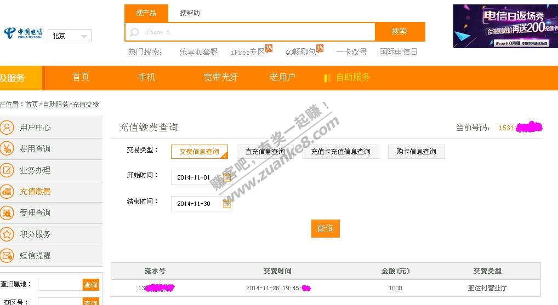Click the hot badge on iFree专区
This screenshot has width=558, height=305.
[269, 48]
